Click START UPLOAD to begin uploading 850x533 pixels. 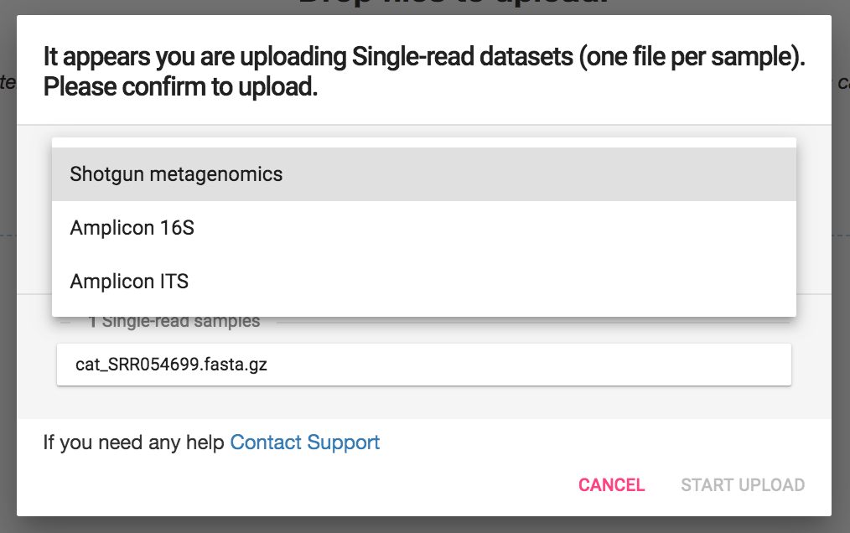coord(741,484)
